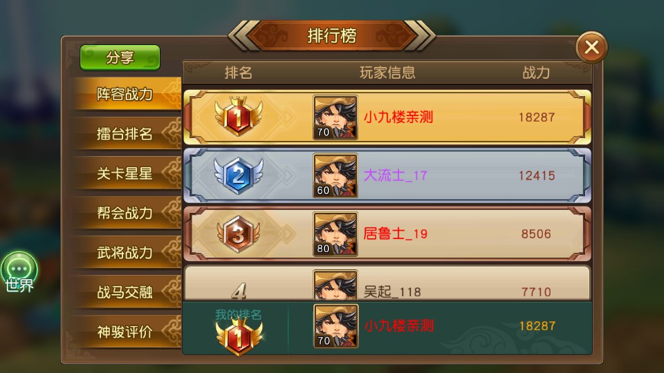Open avatar of player 大流士_17
This screenshot has height=373, width=664.
pos(335,175)
